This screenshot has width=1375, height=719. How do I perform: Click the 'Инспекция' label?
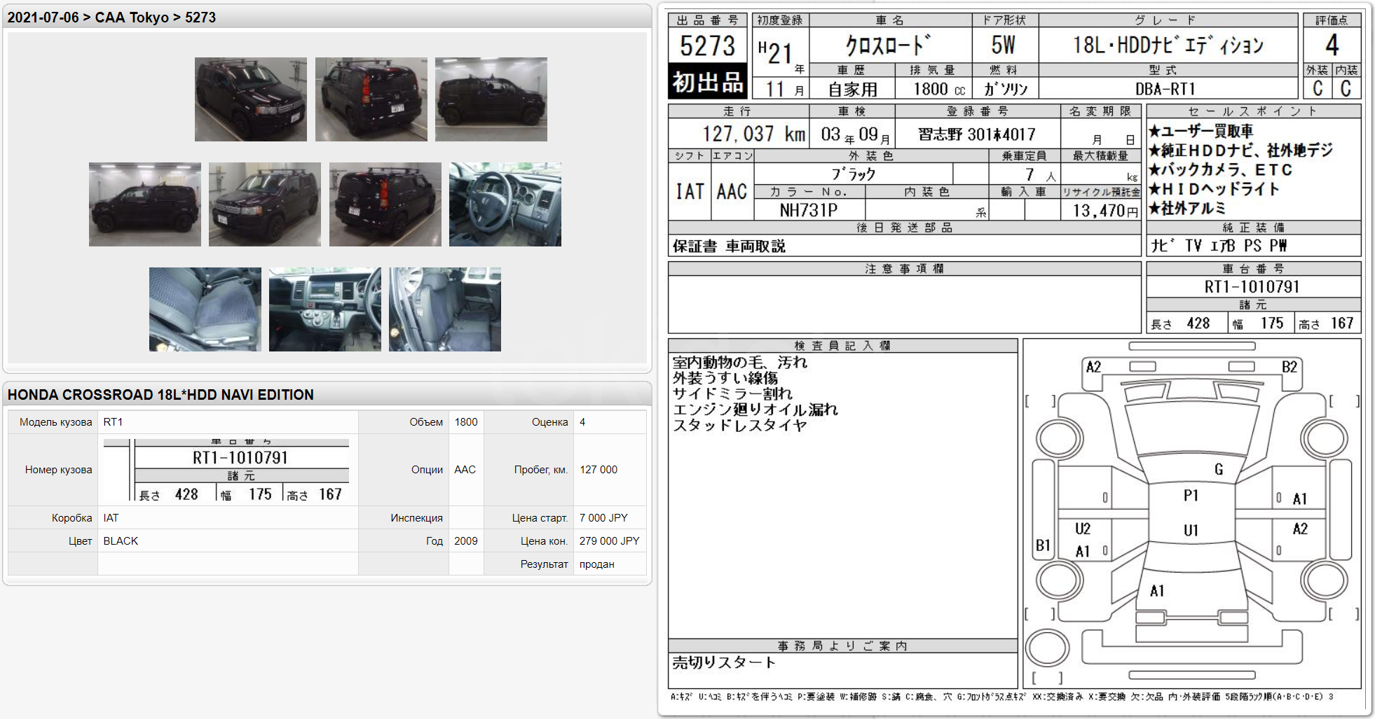click(x=417, y=518)
